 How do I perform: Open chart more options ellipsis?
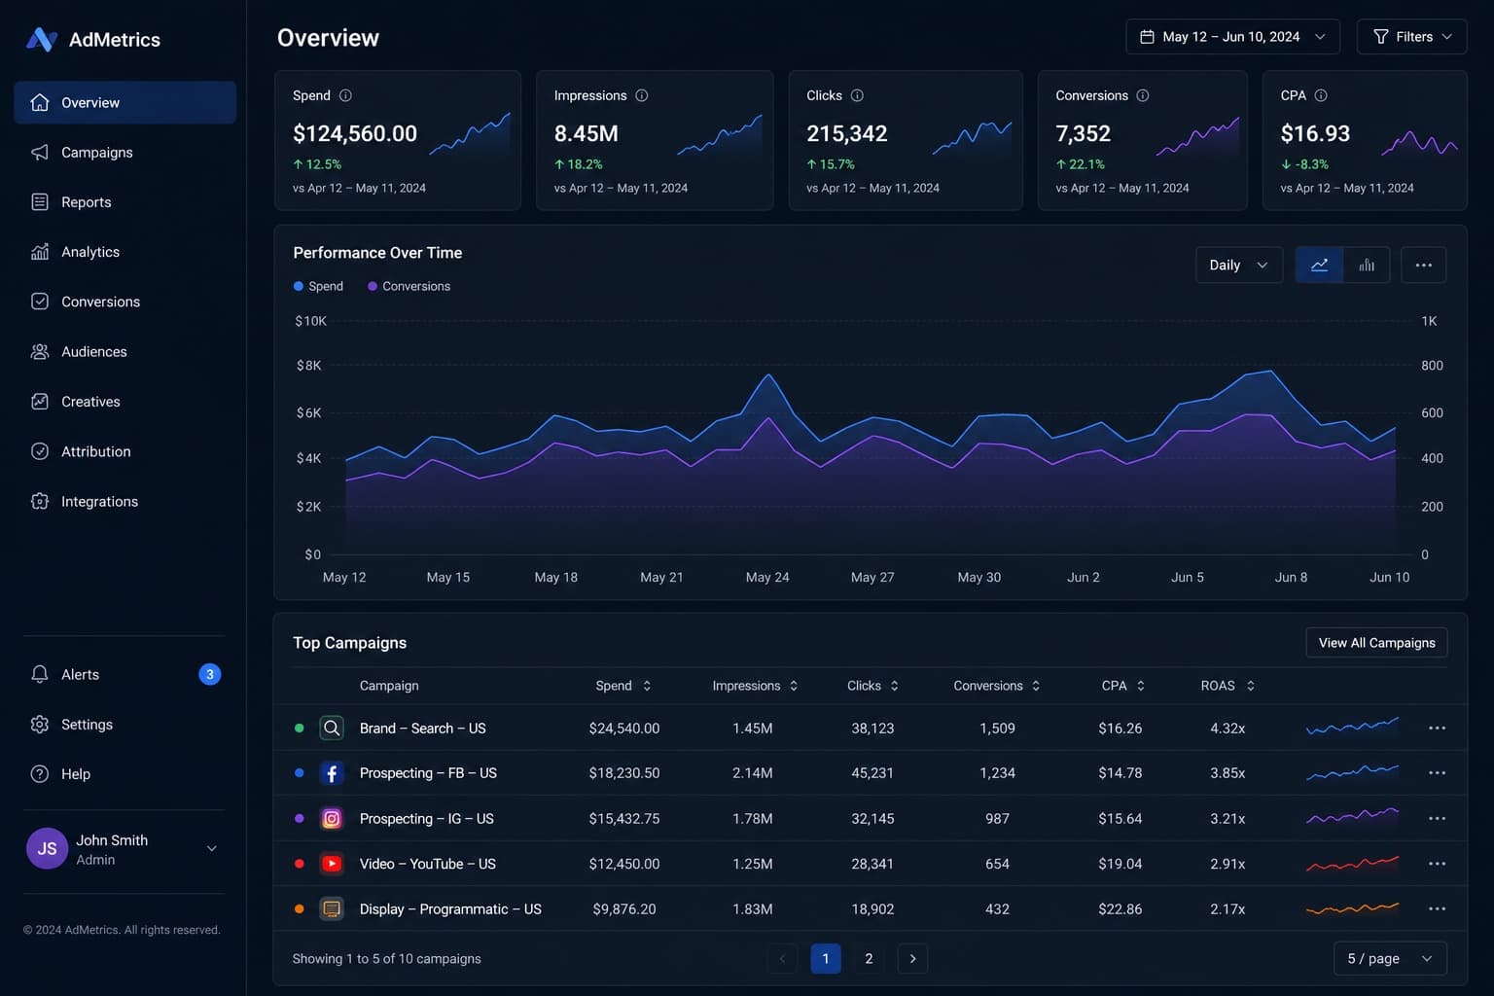(1424, 265)
